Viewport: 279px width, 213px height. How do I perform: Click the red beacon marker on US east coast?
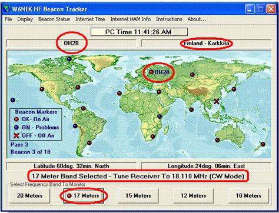[x=78, y=88]
